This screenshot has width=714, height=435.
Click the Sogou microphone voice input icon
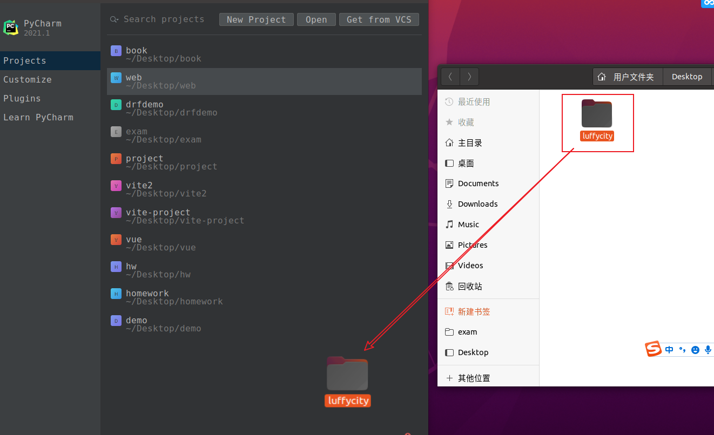click(708, 350)
